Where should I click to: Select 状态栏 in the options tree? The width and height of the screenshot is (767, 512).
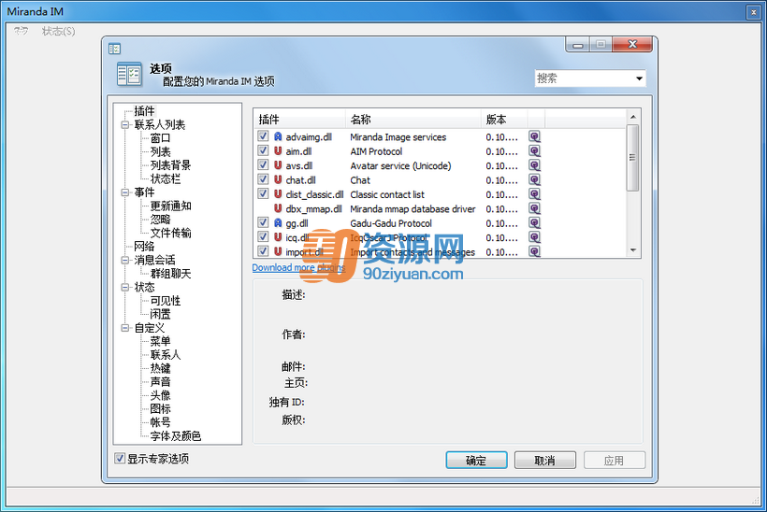click(166, 178)
